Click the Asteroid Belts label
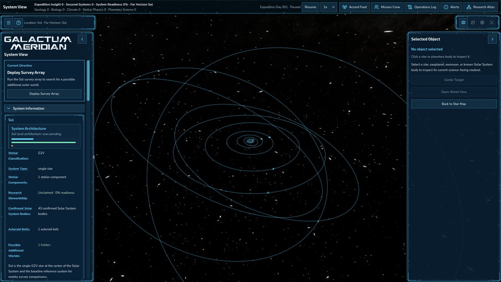This screenshot has height=282, width=501. tap(19, 229)
